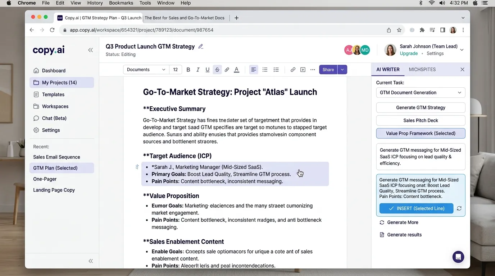Toggle bold formatting in toolbar
Image resolution: width=495 pixels, height=276 pixels.
click(x=188, y=70)
